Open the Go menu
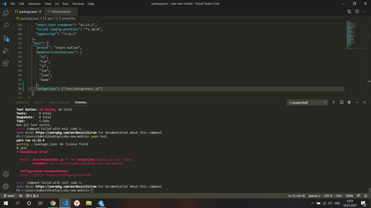 point(57,4)
